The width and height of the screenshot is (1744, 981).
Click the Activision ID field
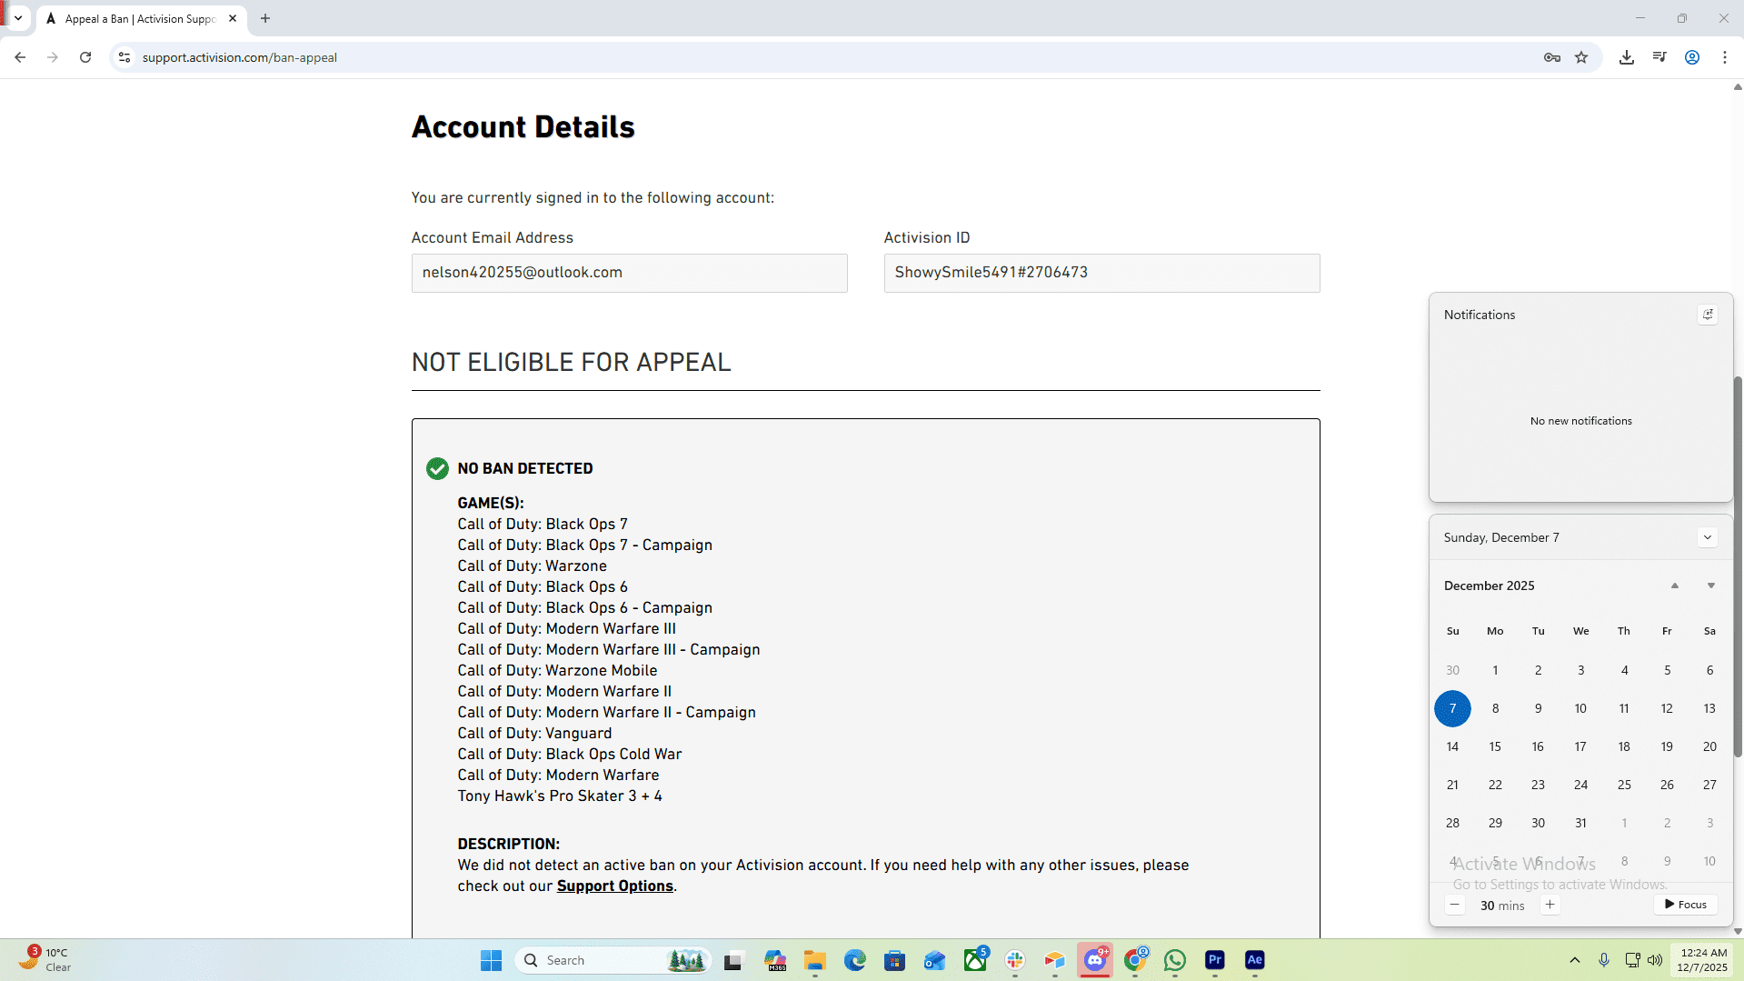pyautogui.click(x=1101, y=273)
